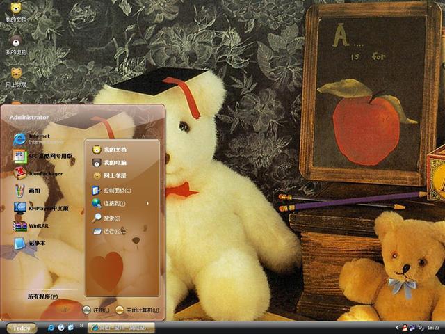Viewport: 445px width, 334px height.
Task: Open the 我的文档 desktop icon
Action: click(16, 13)
